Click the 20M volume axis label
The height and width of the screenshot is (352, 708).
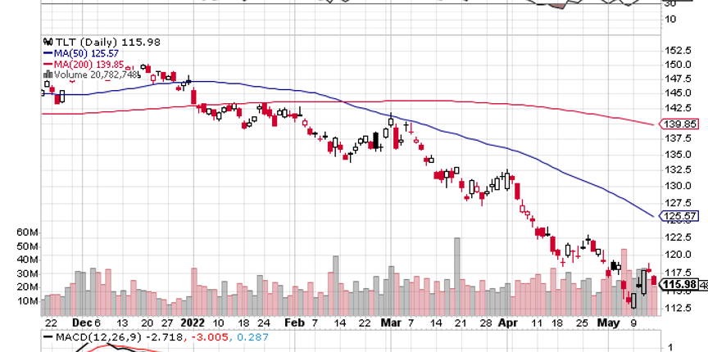pyautogui.click(x=28, y=287)
